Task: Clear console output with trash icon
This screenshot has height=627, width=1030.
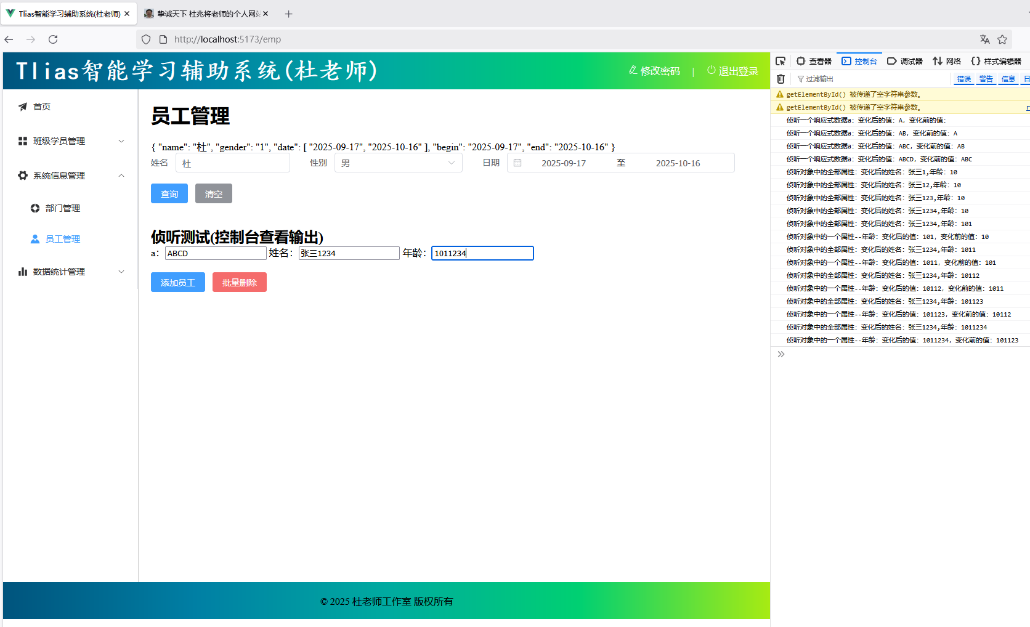Action: click(781, 79)
